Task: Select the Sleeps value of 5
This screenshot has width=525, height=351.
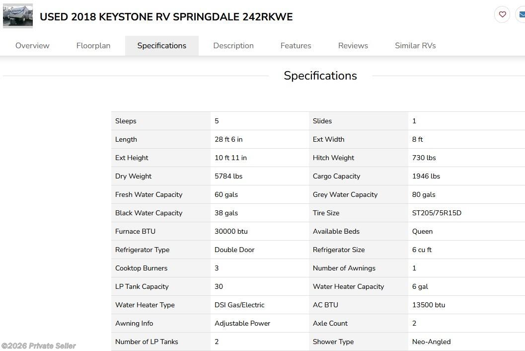Action: 216,121
